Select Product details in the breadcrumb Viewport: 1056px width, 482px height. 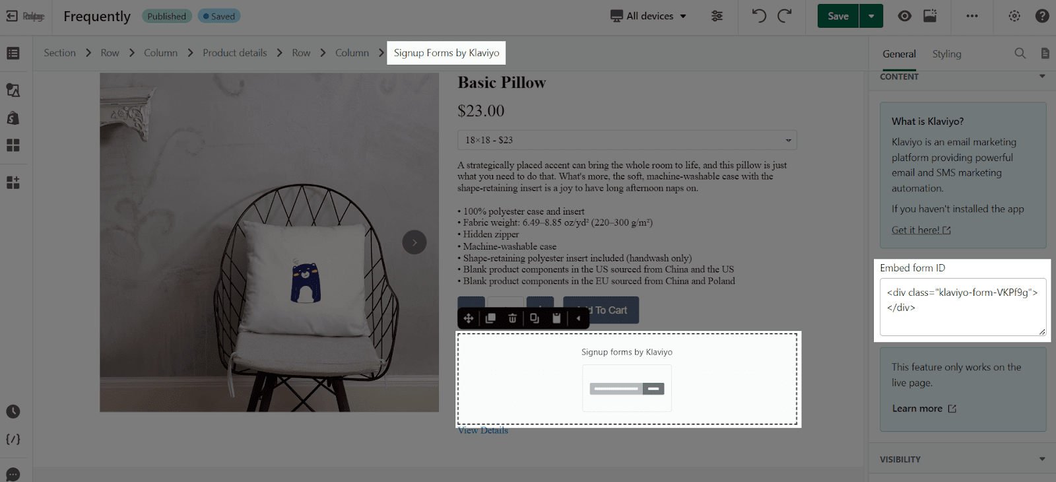[x=235, y=53]
